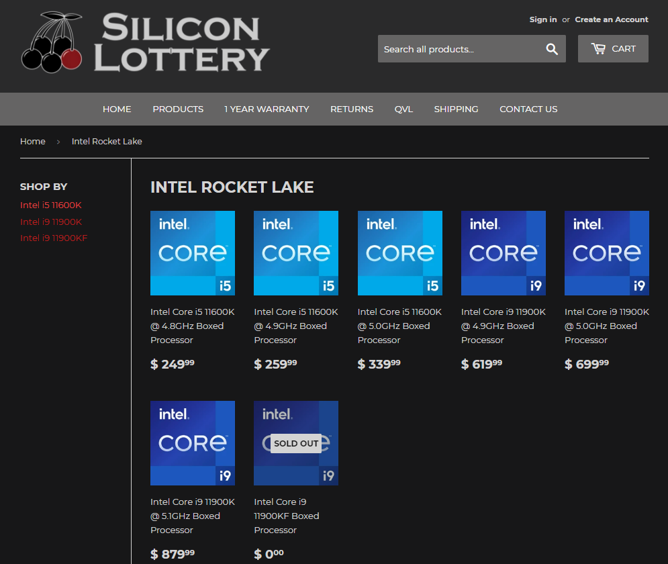Open the QVL menu item
This screenshot has width=668, height=564.
(403, 109)
